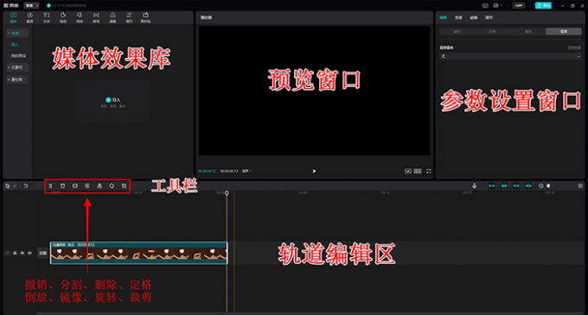This screenshot has height=315, width=588.
Task: Play the preview in the player
Action: tap(314, 171)
